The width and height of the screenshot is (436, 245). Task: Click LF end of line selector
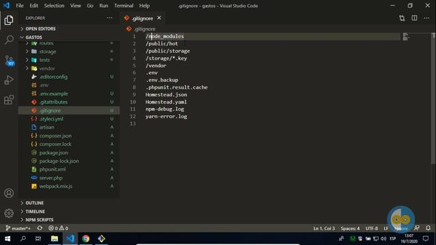pyautogui.click(x=386, y=229)
